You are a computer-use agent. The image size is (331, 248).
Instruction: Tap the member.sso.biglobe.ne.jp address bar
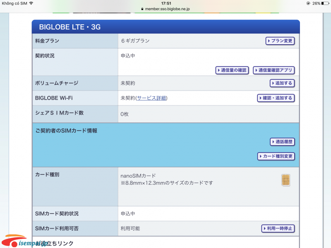pyautogui.click(x=165, y=9)
